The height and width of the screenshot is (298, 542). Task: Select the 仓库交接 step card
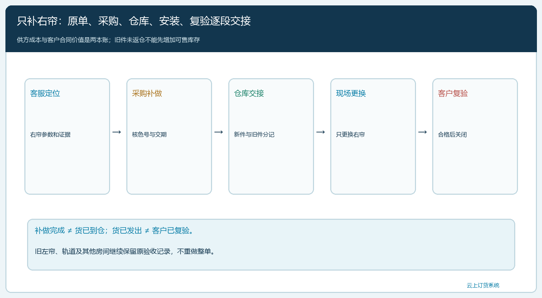271,136
